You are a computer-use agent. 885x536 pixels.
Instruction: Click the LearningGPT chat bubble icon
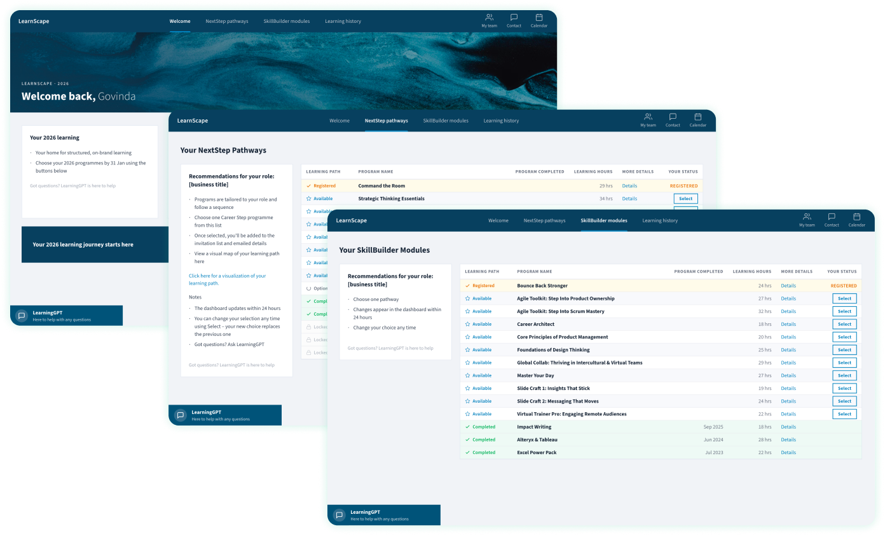[339, 514]
